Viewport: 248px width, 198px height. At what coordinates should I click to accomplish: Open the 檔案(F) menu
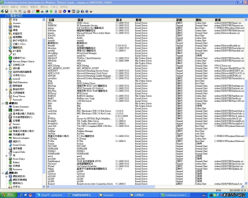[x=5, y=7]
